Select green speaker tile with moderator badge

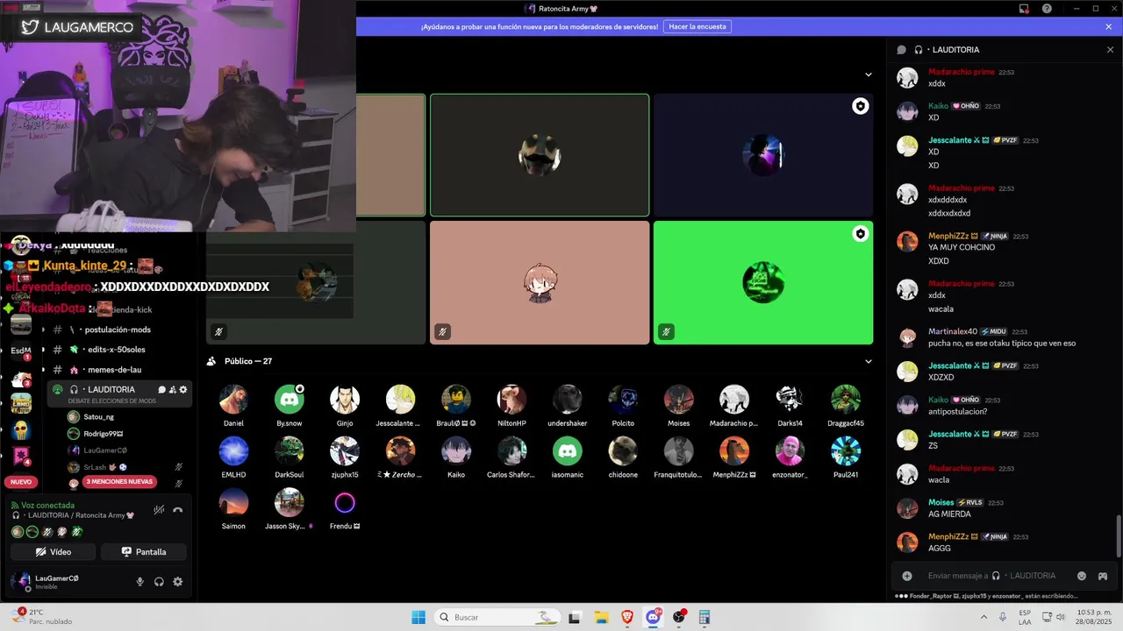tap(763, 282)
